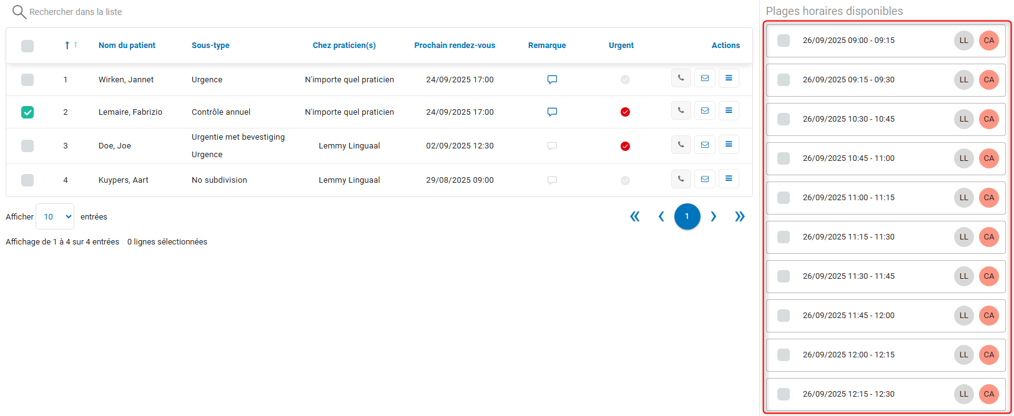
Task: Sort by the Urgent column header
Action: 621,46
